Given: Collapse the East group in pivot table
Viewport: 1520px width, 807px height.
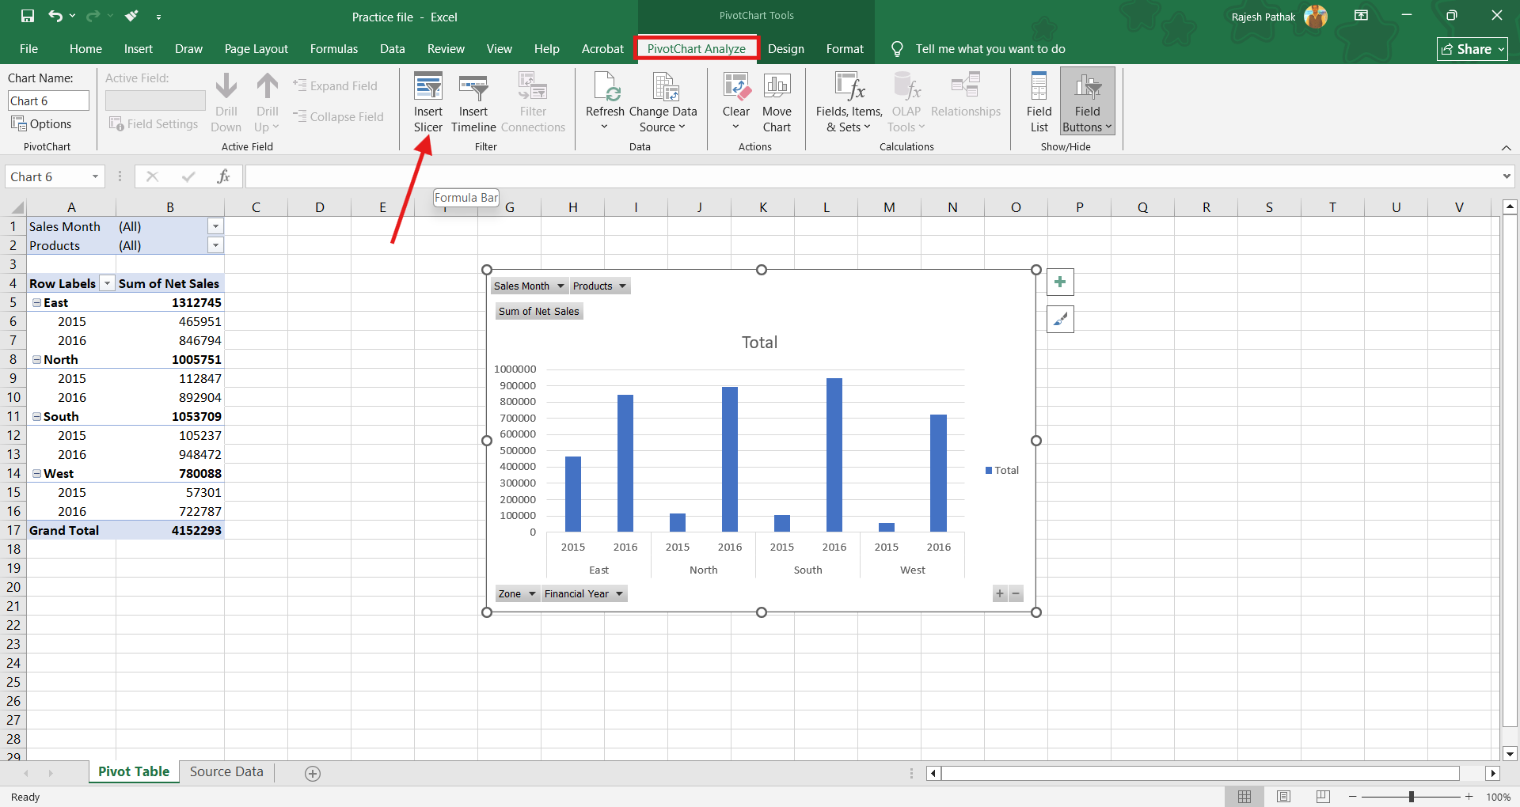Looking at the screenshot, I should pyautogui.click(x=36, y=303).
